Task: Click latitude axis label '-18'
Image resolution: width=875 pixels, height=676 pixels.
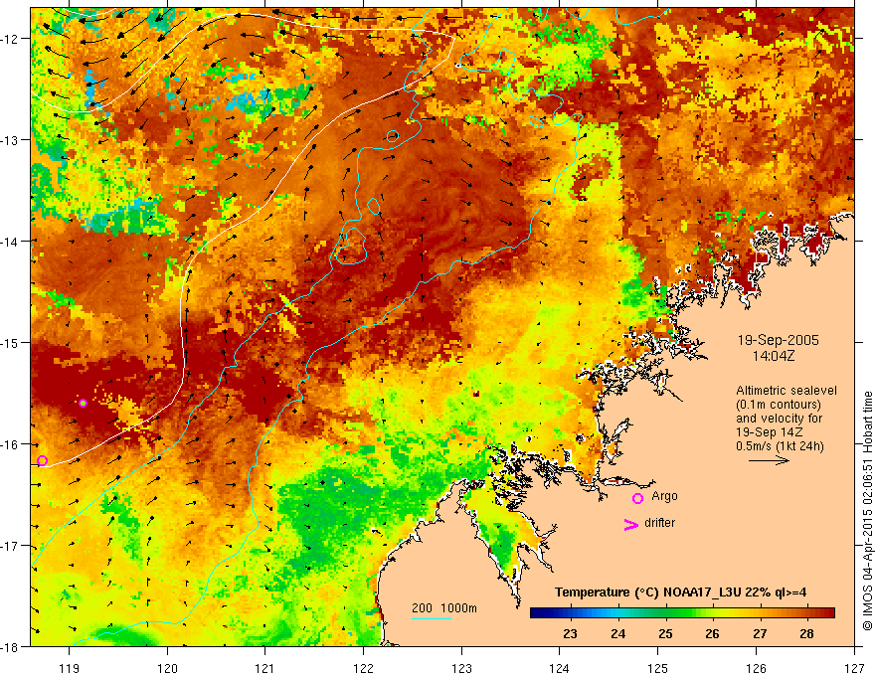Action: (x=10, y=647)
